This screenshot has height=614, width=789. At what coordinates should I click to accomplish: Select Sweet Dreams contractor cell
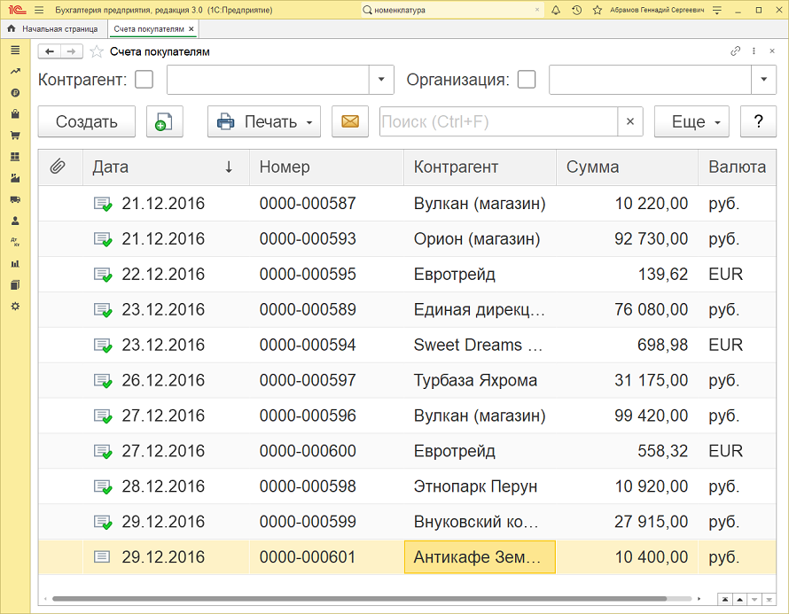click(x=480, y=345)
